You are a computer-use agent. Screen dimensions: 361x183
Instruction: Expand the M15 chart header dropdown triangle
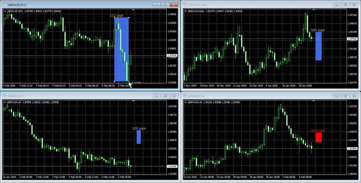pos(5,11)
